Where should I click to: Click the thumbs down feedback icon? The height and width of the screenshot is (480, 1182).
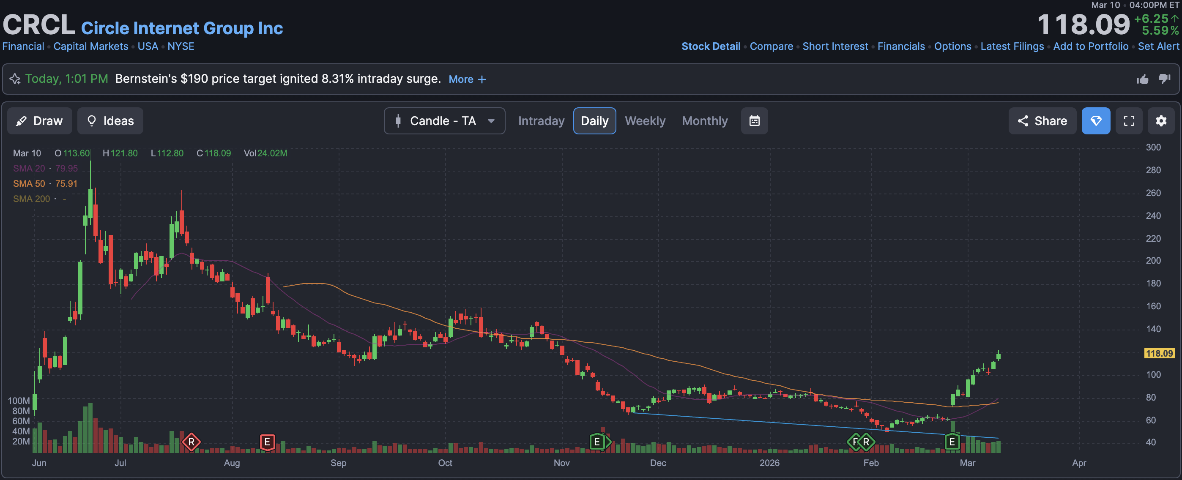coord(1164,79)
